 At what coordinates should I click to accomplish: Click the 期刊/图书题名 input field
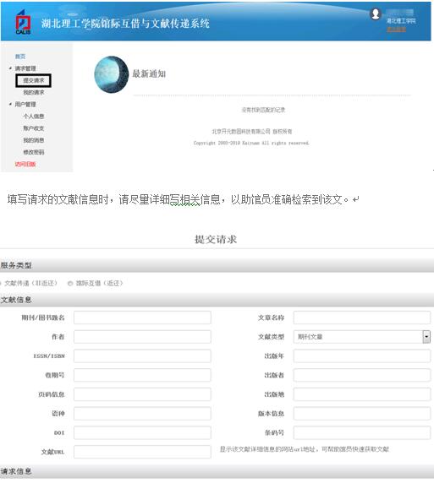point(142,317)
